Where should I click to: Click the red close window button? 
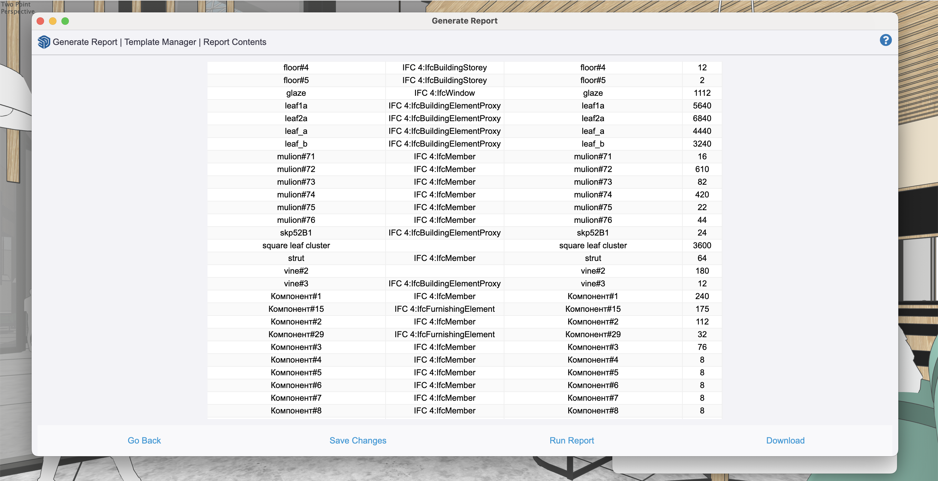(40, 21)
